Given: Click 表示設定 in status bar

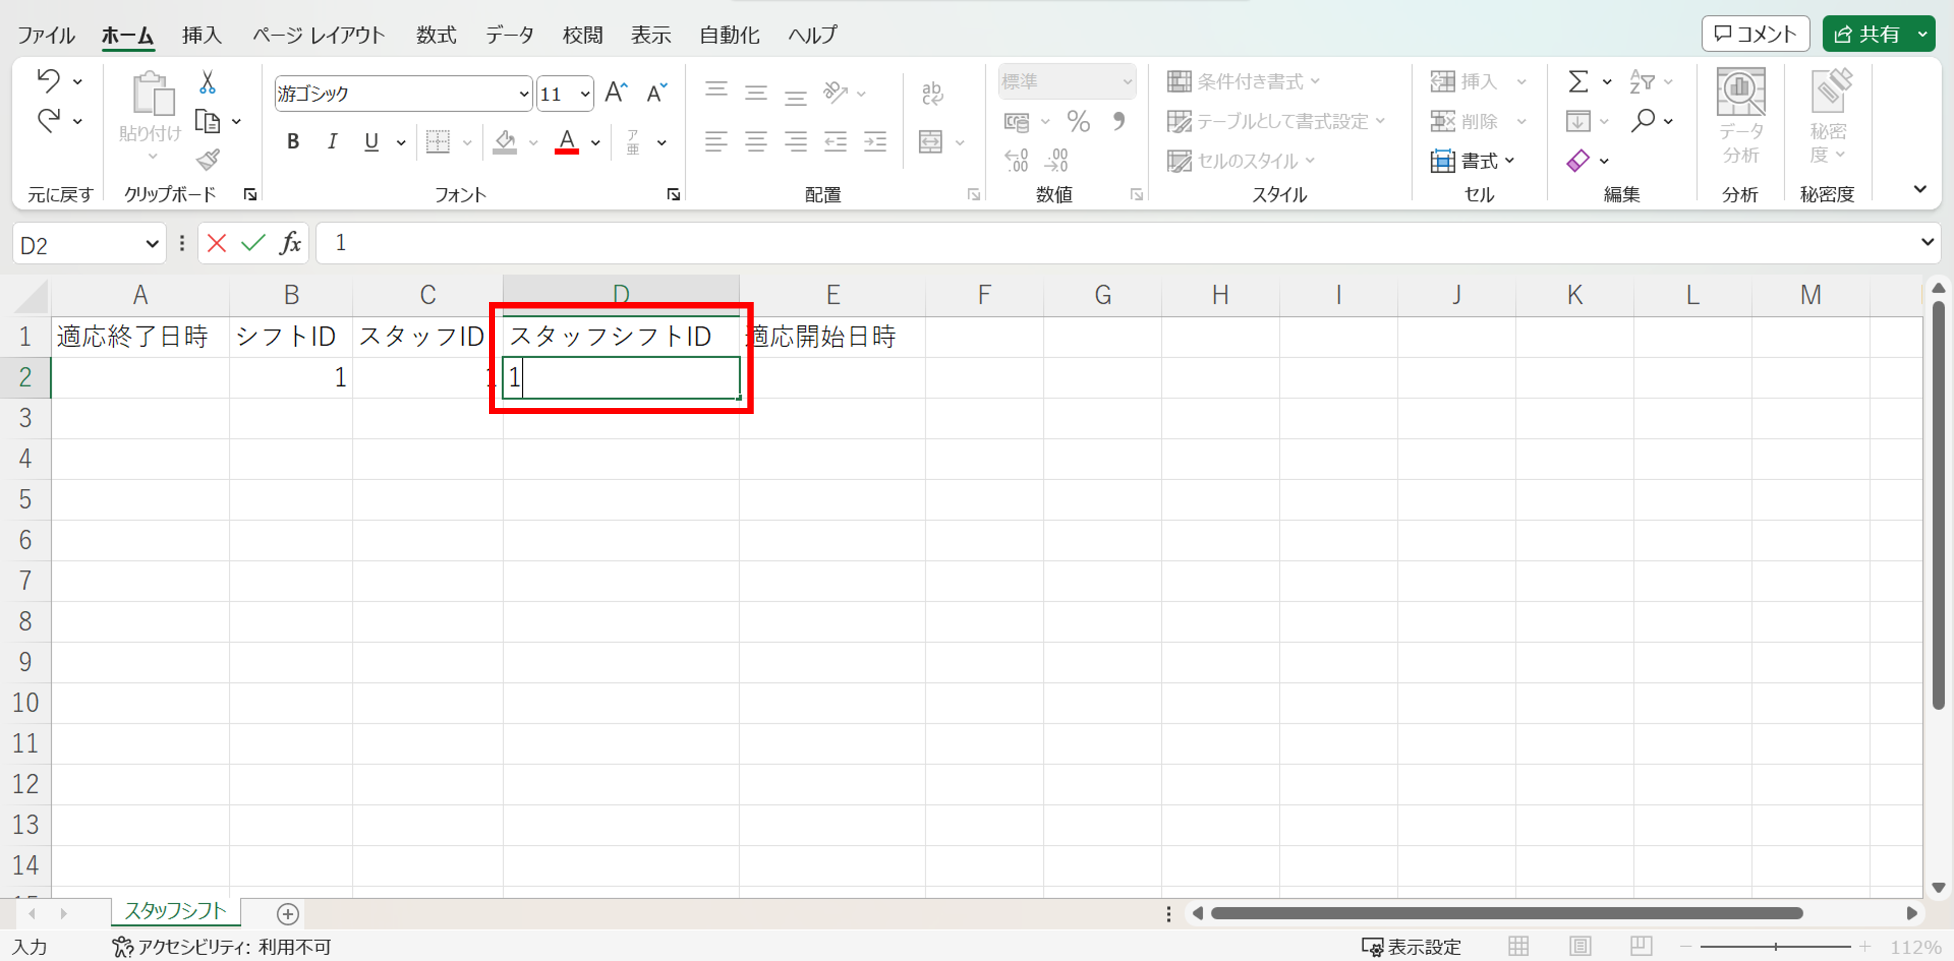Looking at the screenshot, I should pos(1411,947).
